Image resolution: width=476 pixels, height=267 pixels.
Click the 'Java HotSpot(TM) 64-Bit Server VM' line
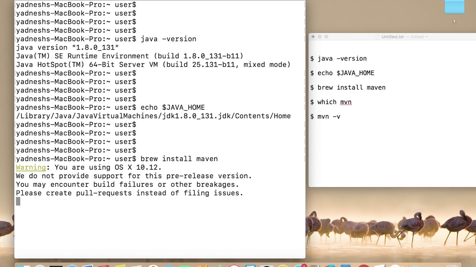[153, 65]
